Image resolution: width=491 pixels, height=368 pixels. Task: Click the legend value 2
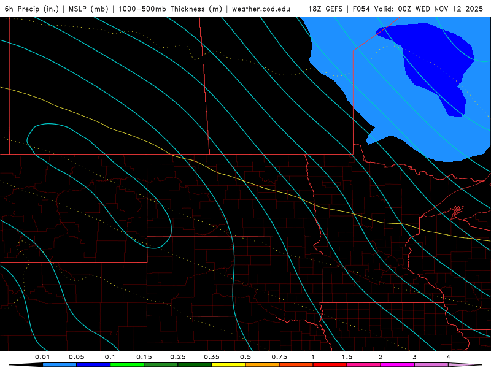tap(381, 357)
